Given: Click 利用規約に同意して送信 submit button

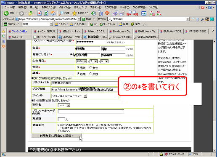Looking at the screenshot, I should [56, 136].
